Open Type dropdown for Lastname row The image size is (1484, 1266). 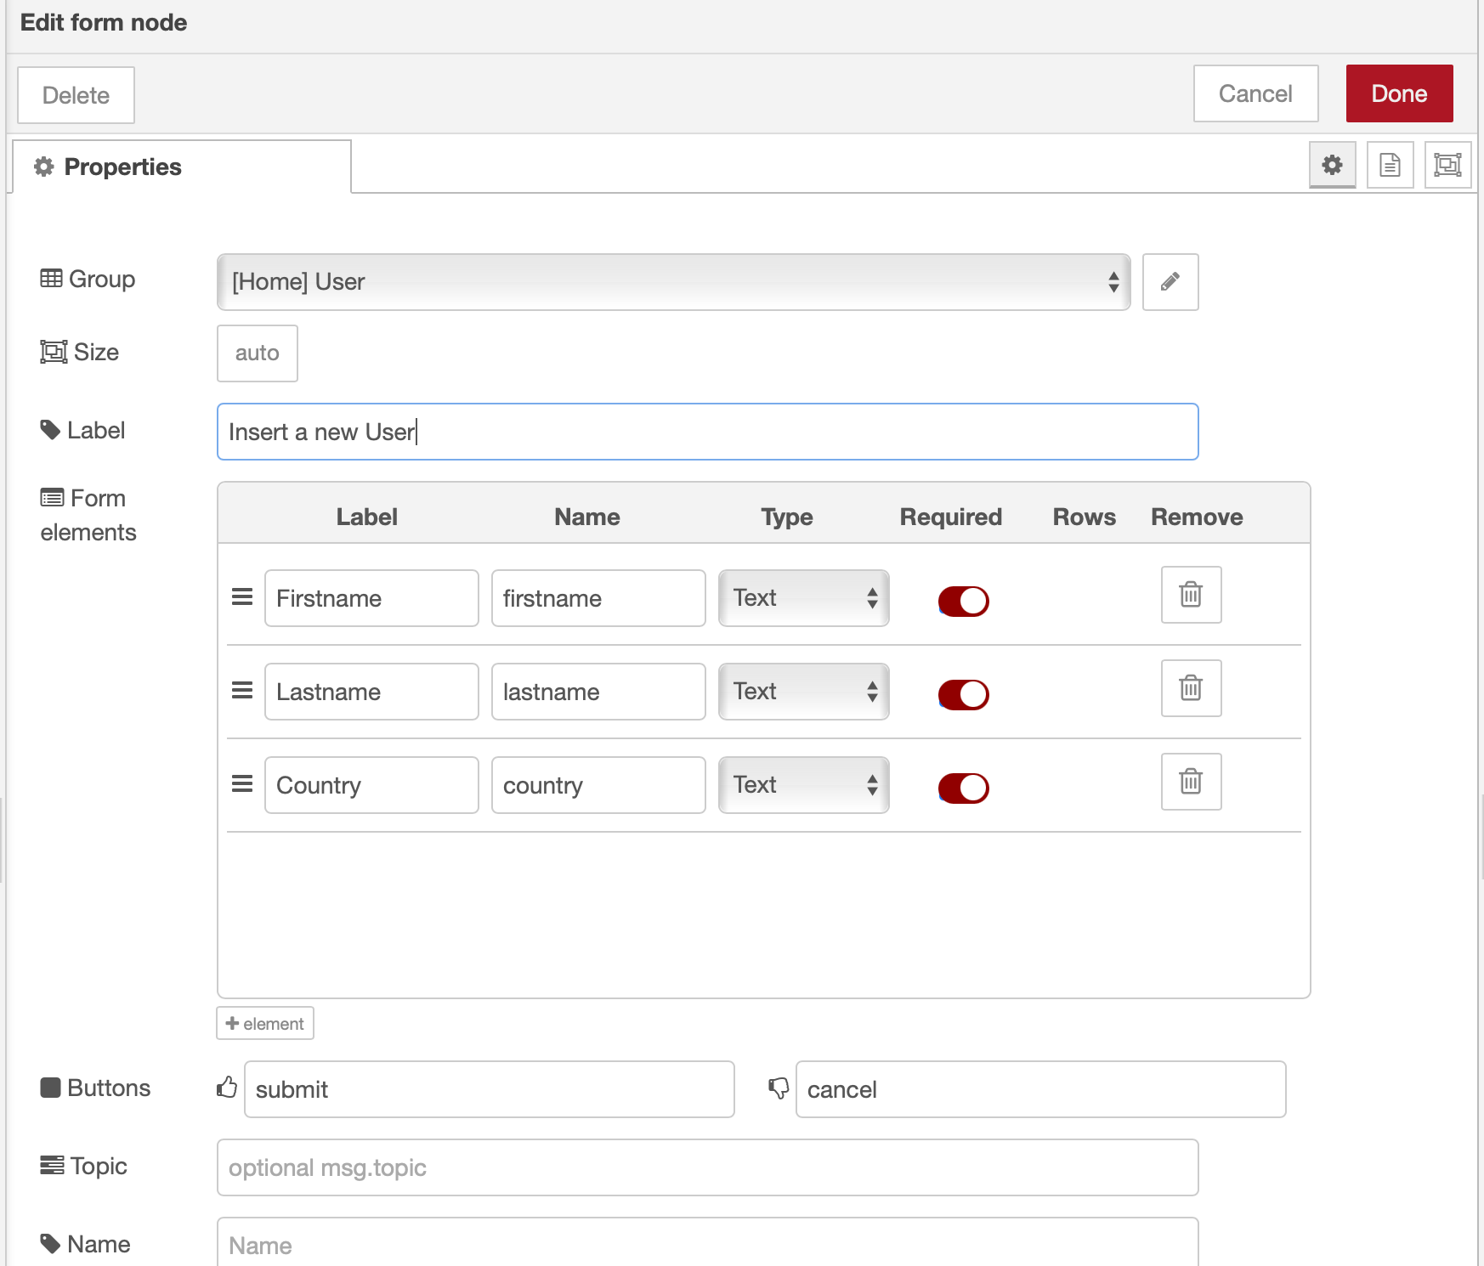[803, 692]
